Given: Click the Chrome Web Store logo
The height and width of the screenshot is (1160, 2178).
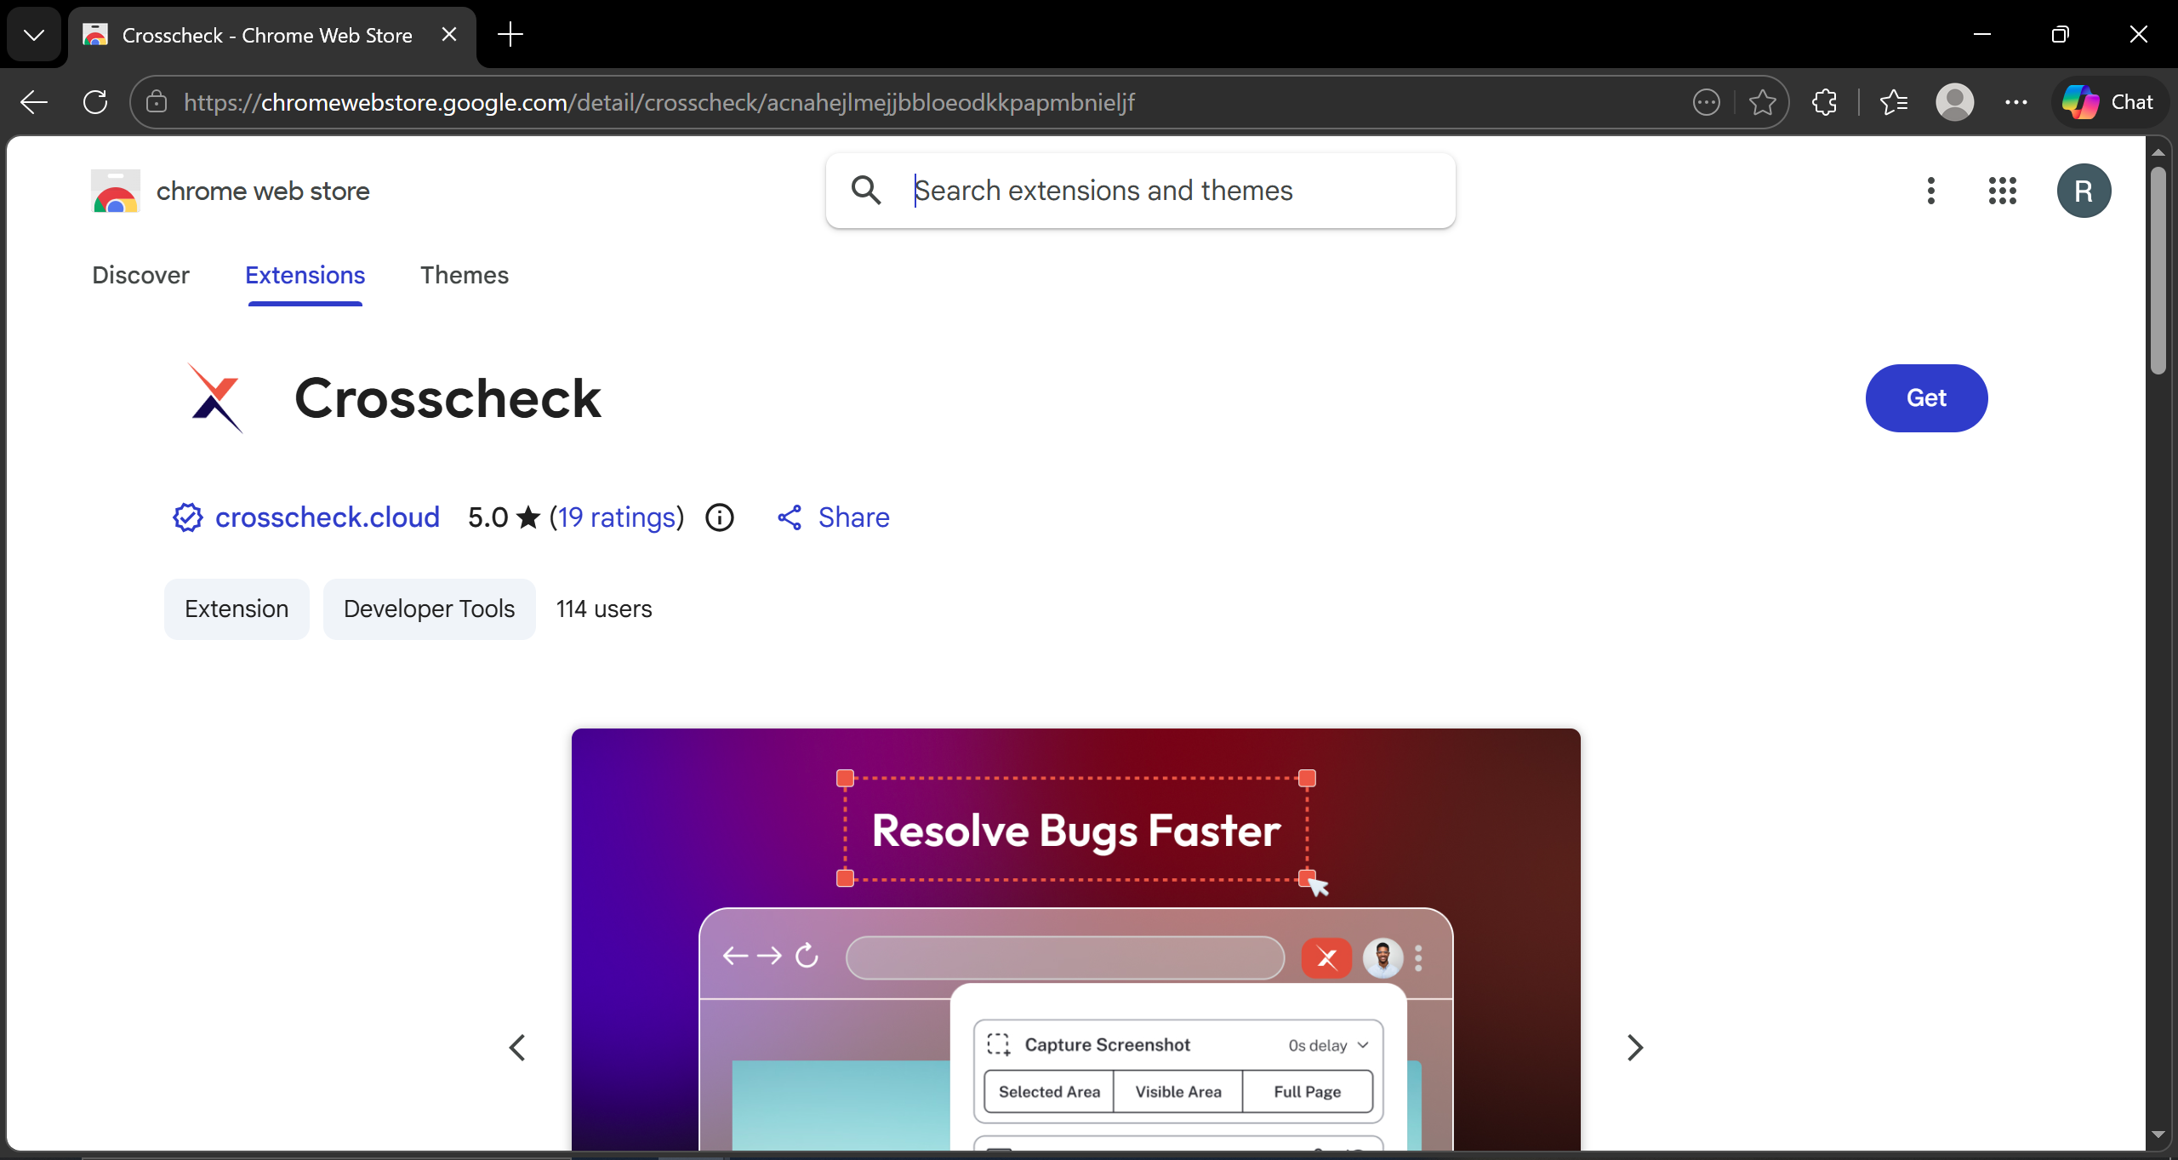Looking at the screenshot, I should click(116, 191).
